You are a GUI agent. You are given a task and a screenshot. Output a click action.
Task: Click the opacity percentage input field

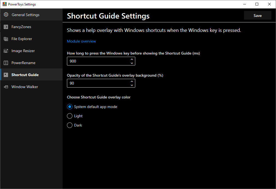click(x=97, y=83)
